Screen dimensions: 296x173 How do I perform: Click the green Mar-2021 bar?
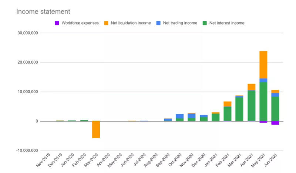coord(239,109)
